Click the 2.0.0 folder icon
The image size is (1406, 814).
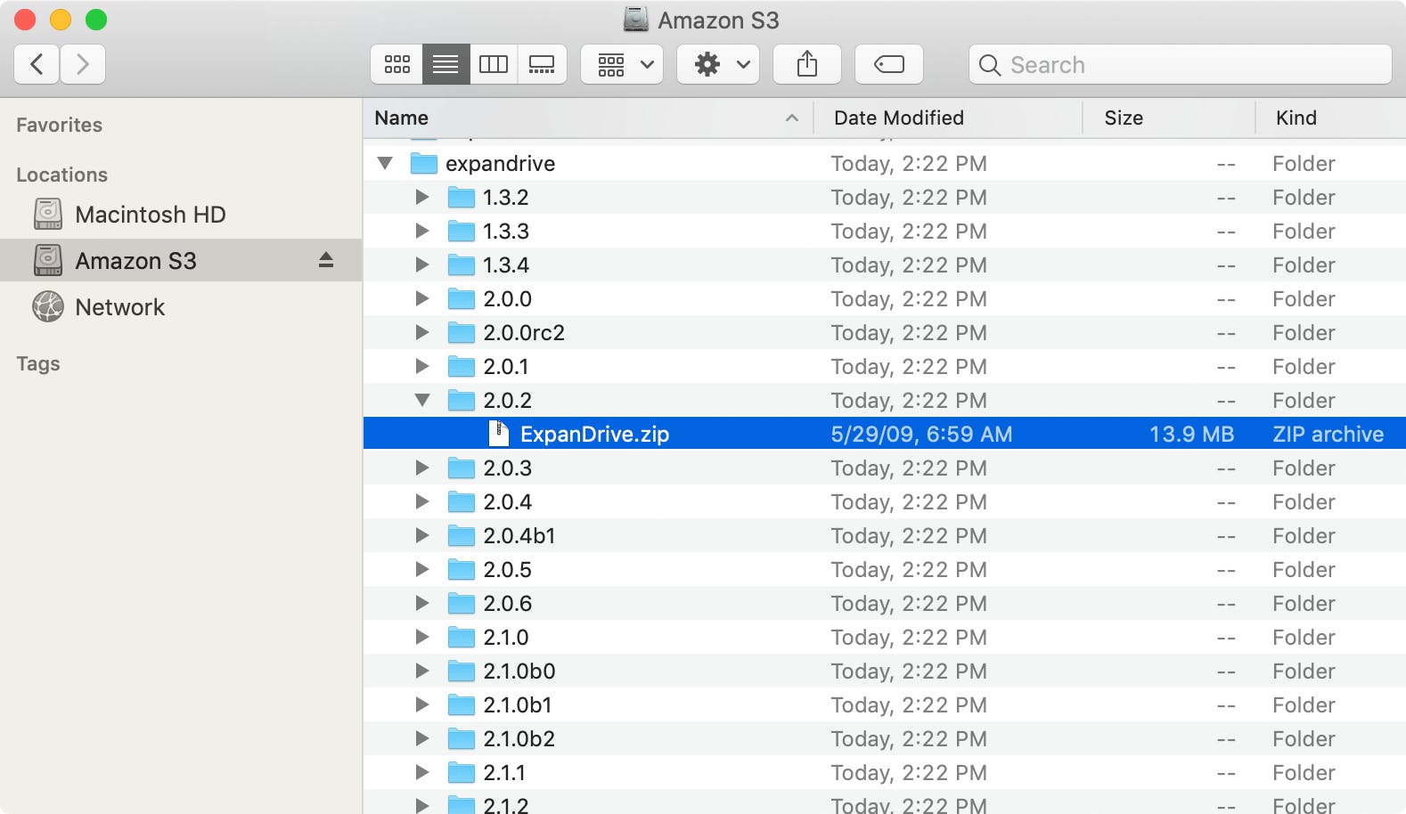tap(461, 298)
